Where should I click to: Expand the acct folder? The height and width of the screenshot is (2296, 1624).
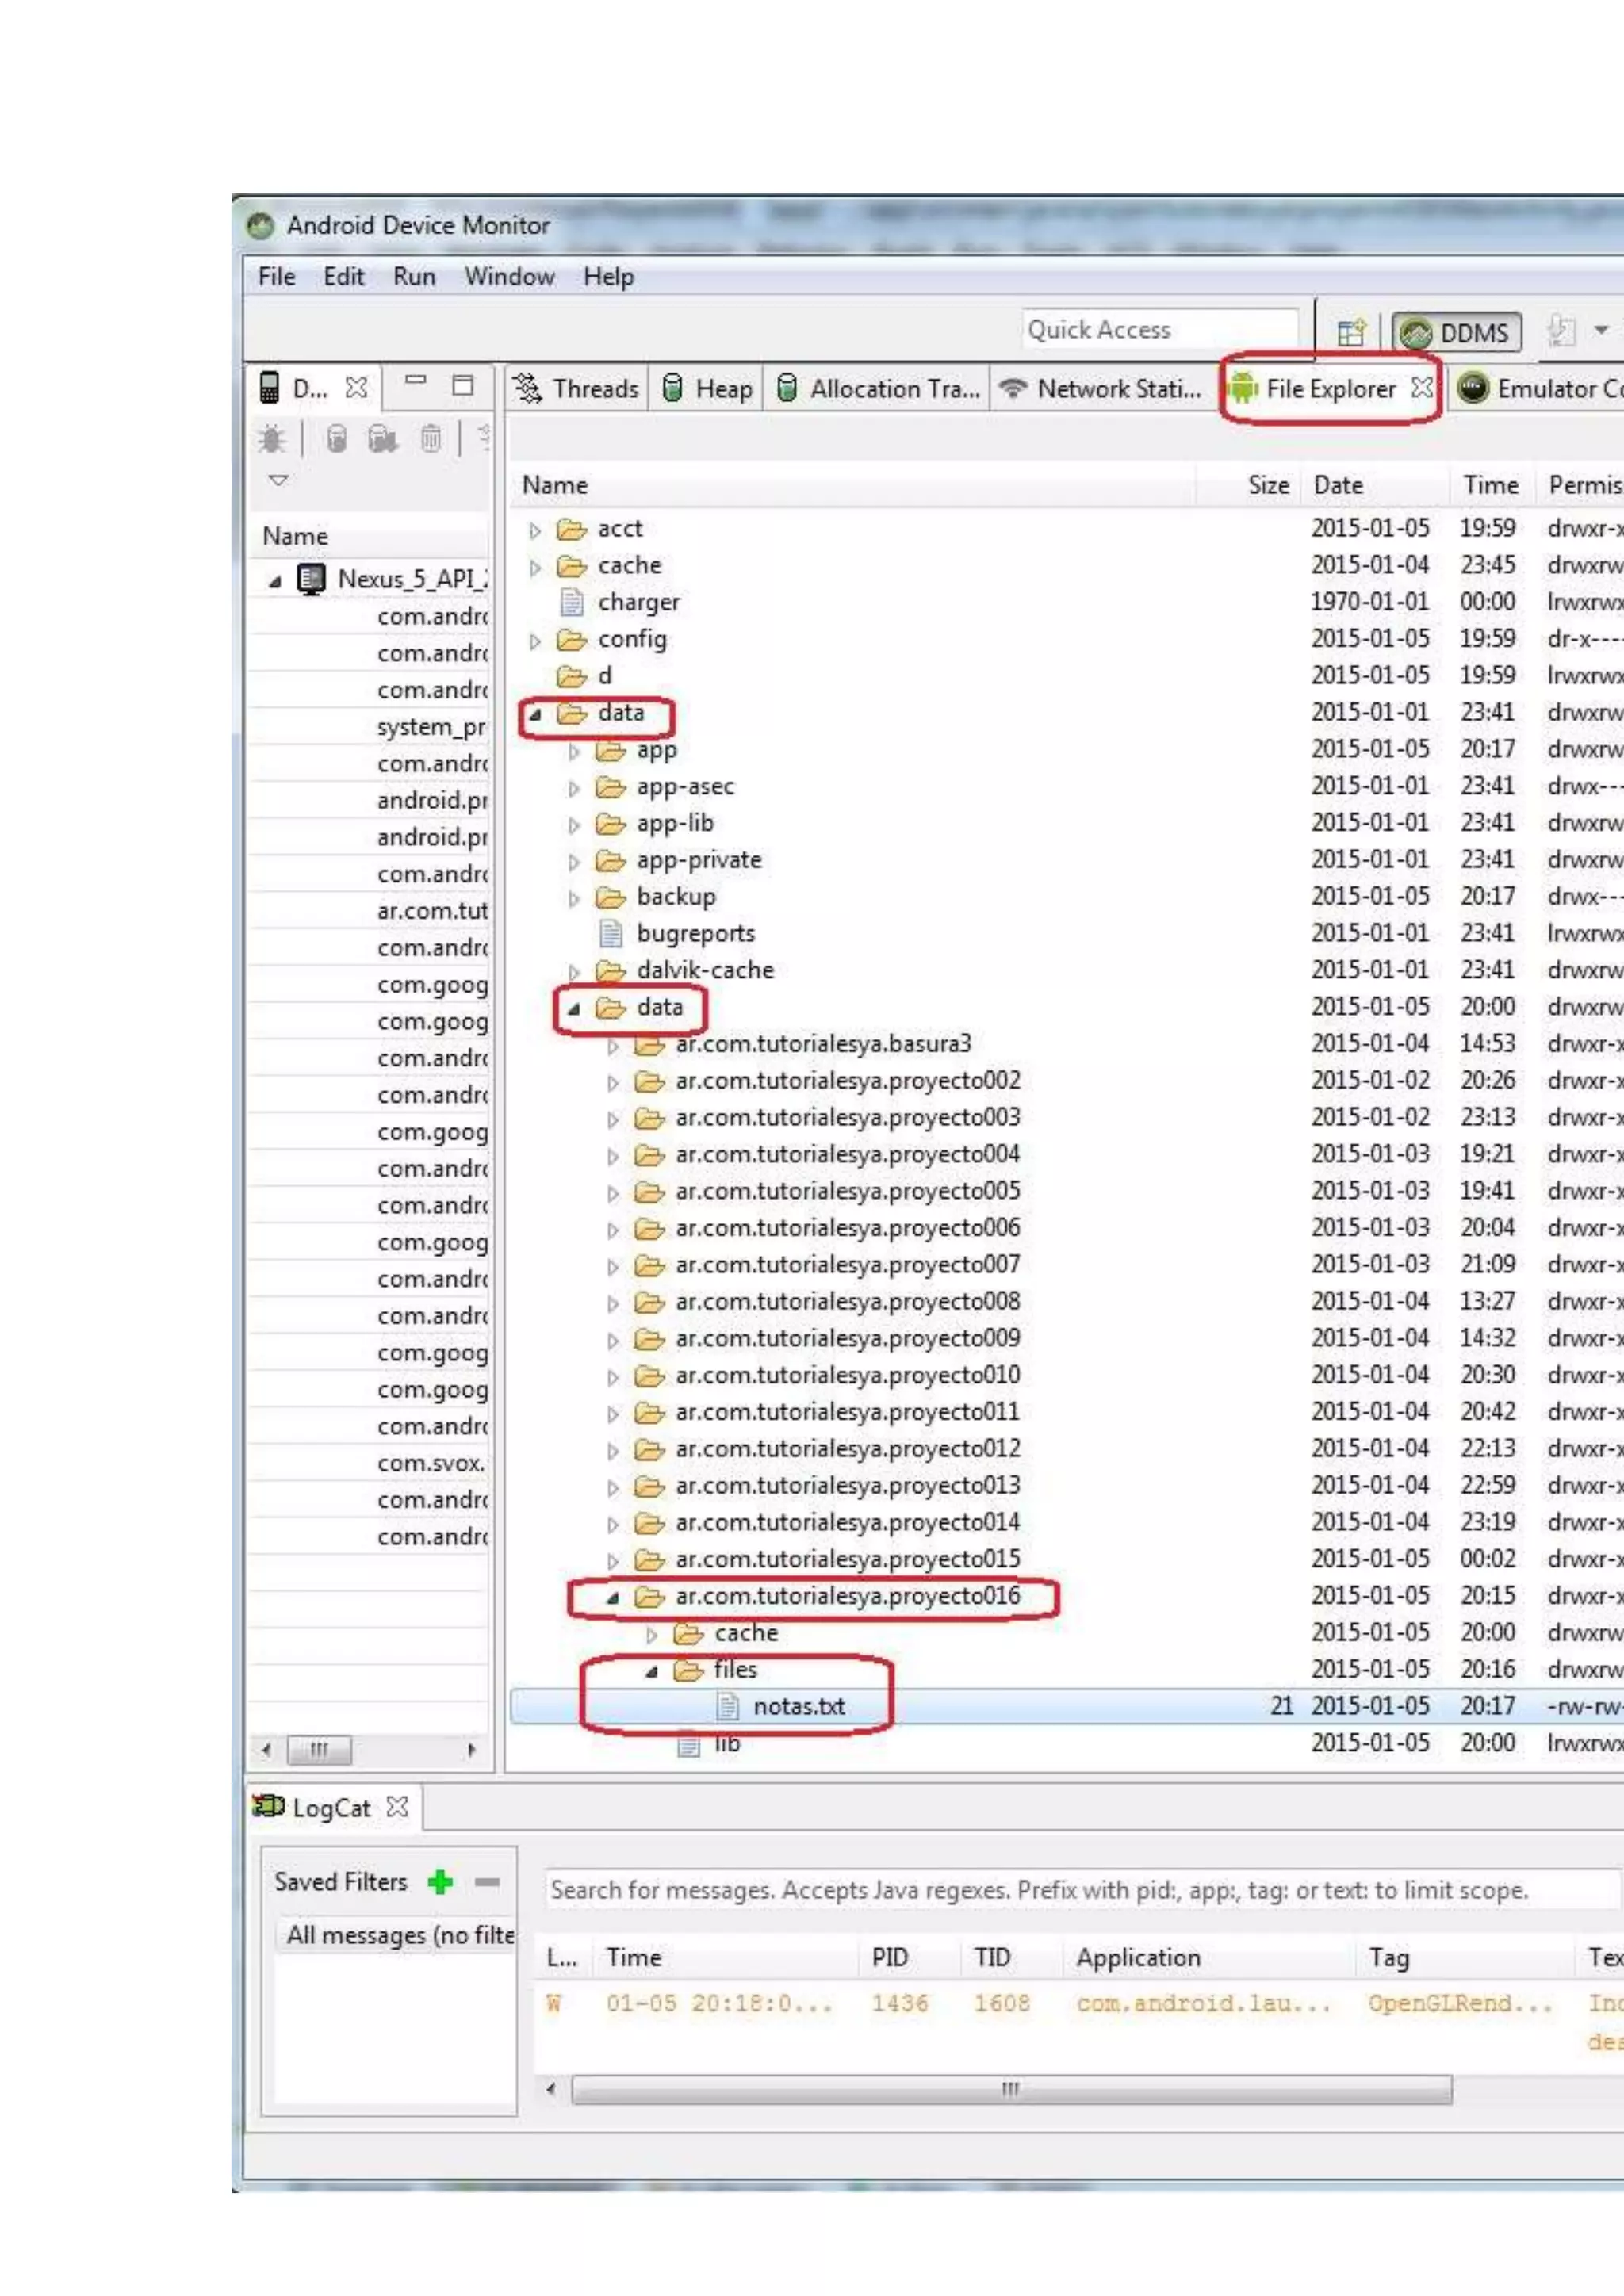click(535, 530)
